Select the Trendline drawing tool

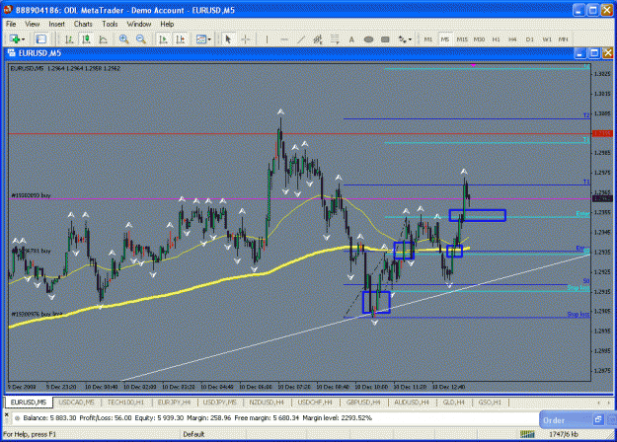[301, 38]
